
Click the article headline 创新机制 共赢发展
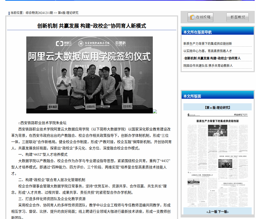pos(92,26)
